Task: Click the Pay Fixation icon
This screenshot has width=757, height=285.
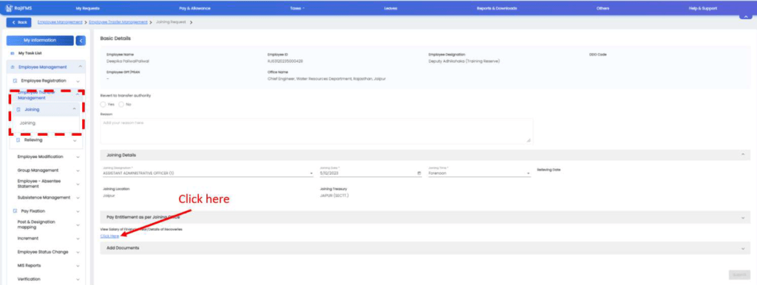Action: pyautogui.click(x=15, y=211)
